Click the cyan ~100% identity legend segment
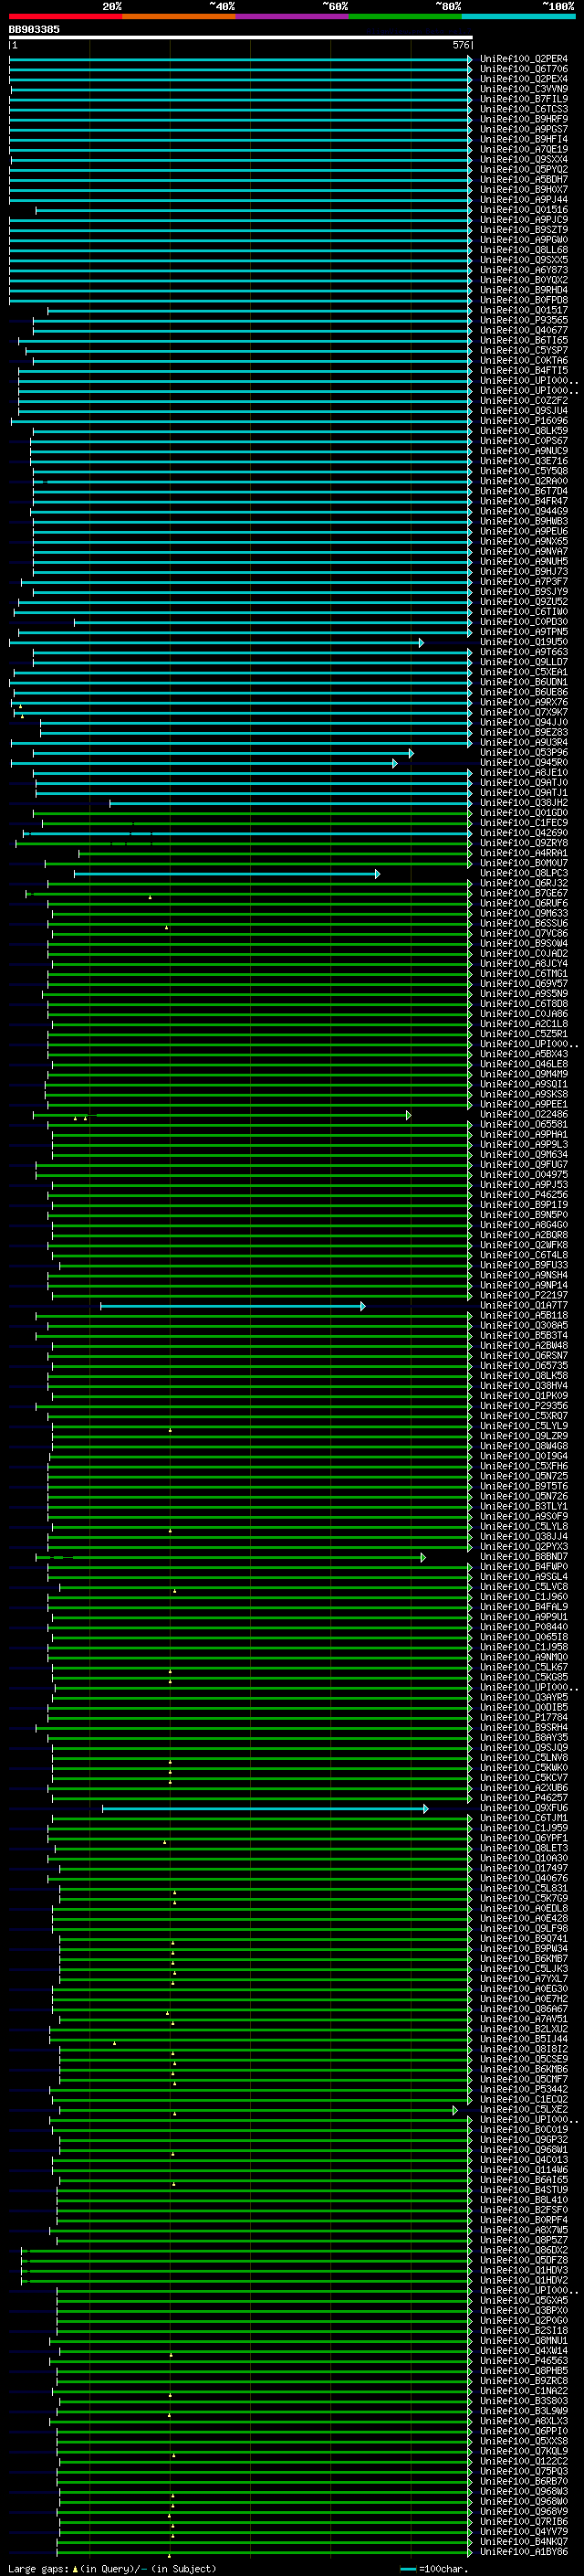 [x=518, y=16]
